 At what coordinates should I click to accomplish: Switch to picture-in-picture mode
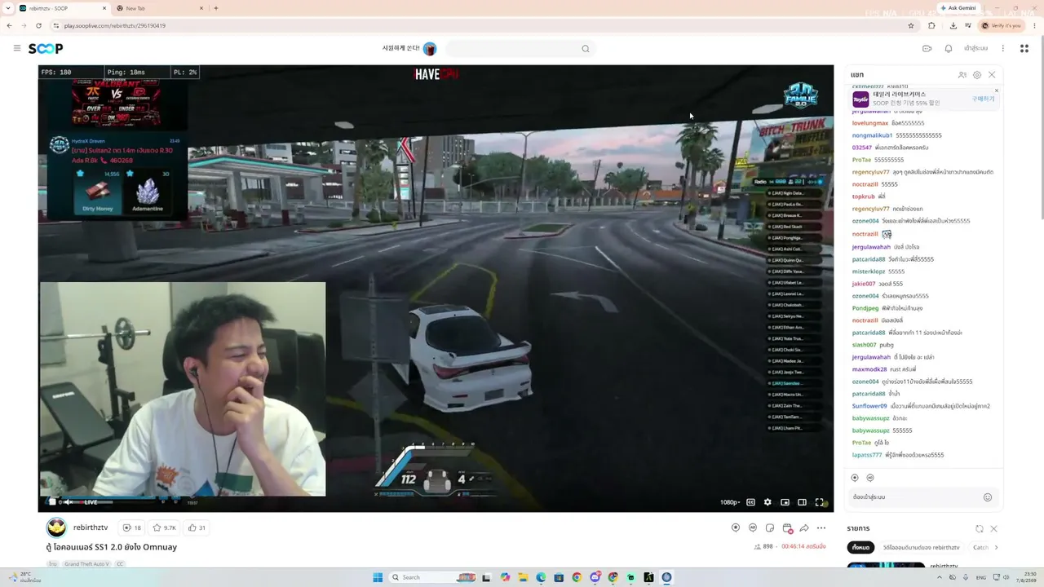[x=785, y=502]
